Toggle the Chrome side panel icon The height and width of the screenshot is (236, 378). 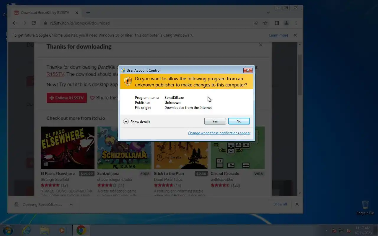[277, 23]
